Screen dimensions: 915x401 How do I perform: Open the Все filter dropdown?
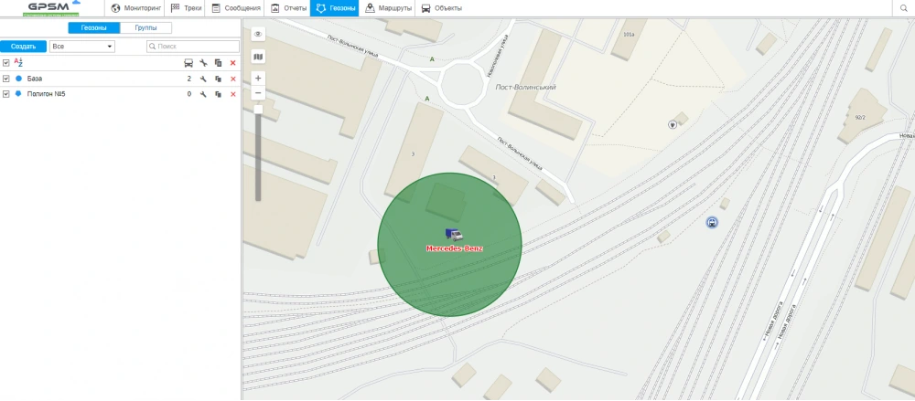click(82, 46)
